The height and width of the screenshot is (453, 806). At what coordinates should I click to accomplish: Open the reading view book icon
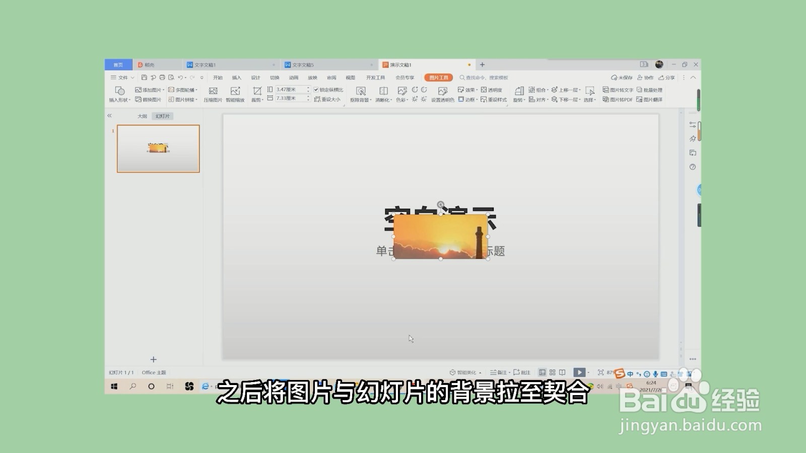click(562, 372)
